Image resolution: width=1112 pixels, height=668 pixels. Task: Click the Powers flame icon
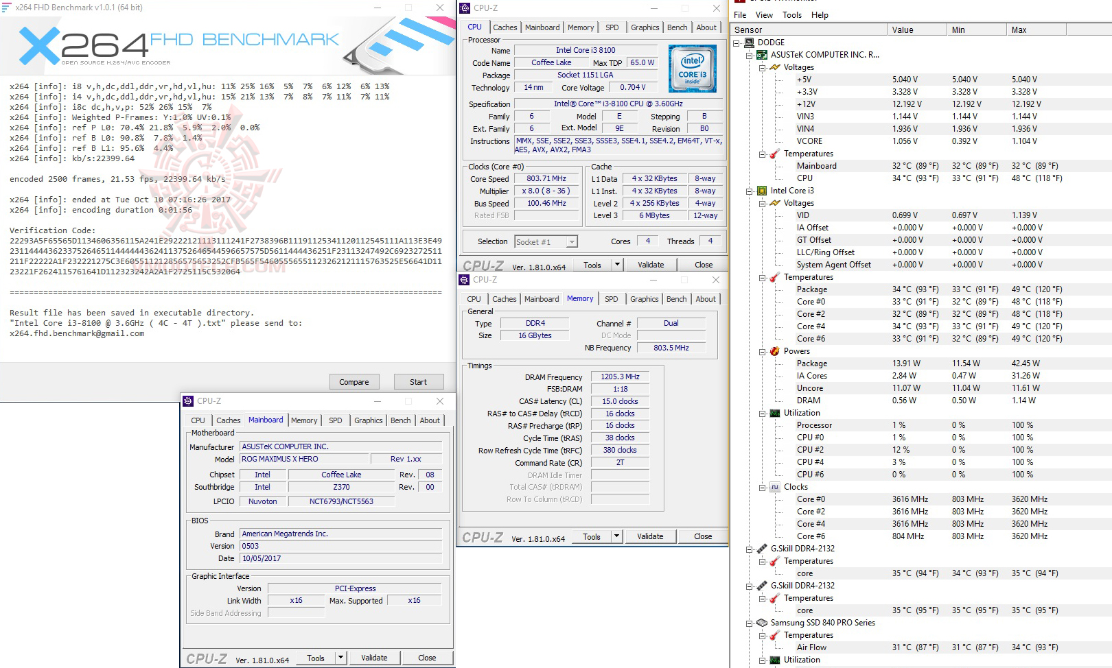(x=775, y=351)
